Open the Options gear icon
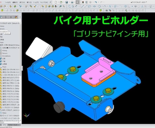155x128 pixels. (x=90, y=2)
